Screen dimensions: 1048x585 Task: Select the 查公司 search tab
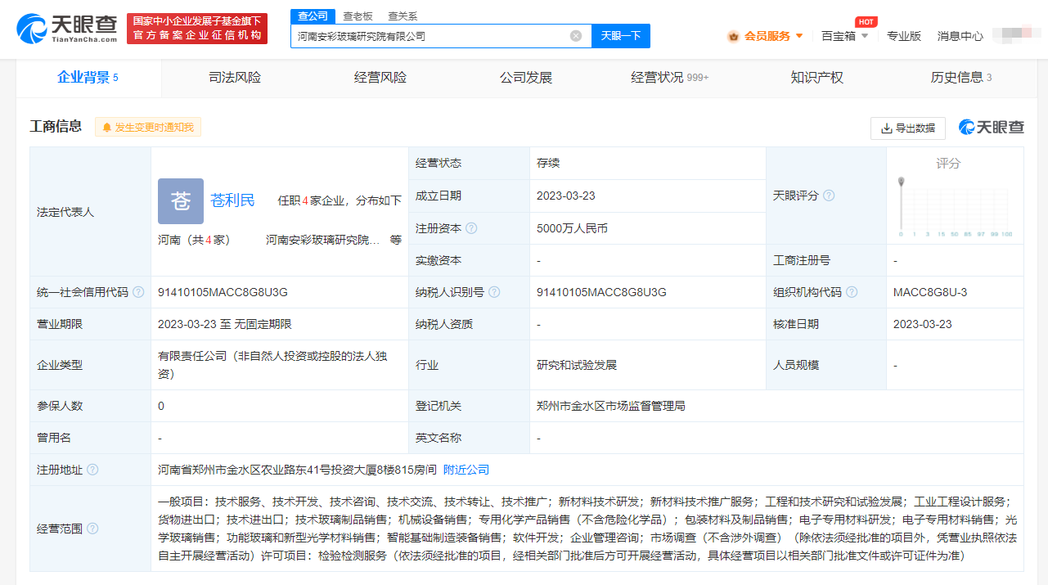(313, 16)
